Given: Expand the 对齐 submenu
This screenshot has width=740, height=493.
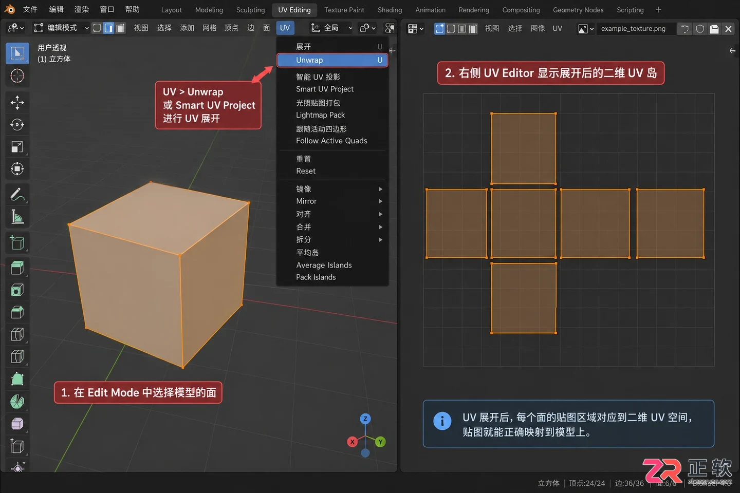Looking at the screenshot, I should [x=332, y=214].
